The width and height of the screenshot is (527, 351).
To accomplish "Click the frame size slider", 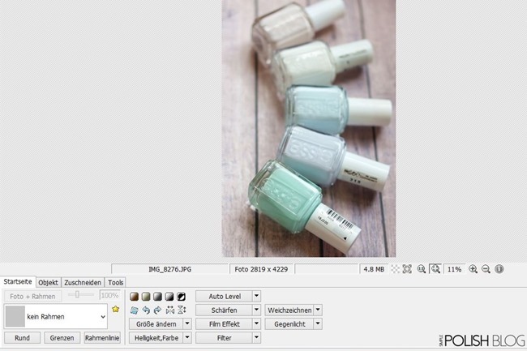I will (80, 294).
